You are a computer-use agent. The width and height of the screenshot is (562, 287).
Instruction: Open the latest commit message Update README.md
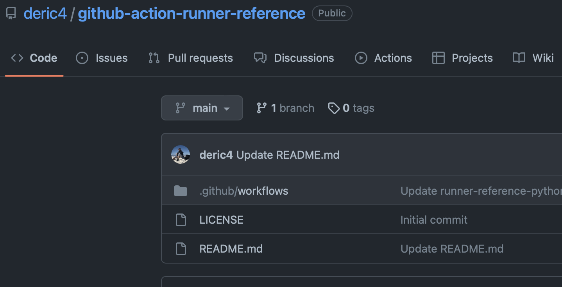(288, 155)
